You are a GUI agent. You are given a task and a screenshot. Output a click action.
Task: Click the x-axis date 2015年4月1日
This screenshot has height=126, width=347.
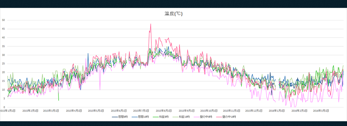(74, 110)
